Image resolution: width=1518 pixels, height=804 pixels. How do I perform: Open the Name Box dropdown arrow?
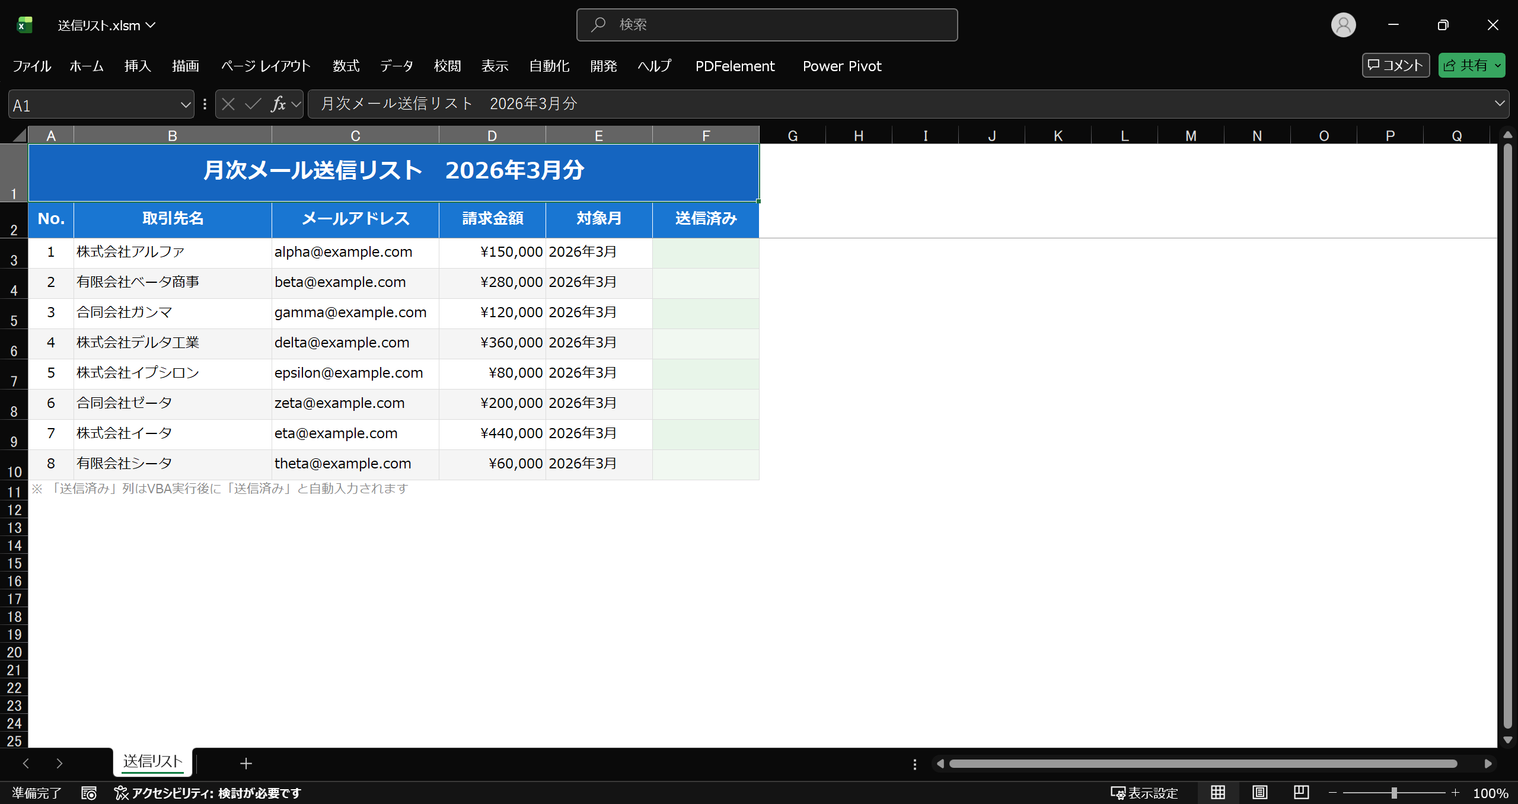(185, 105)
